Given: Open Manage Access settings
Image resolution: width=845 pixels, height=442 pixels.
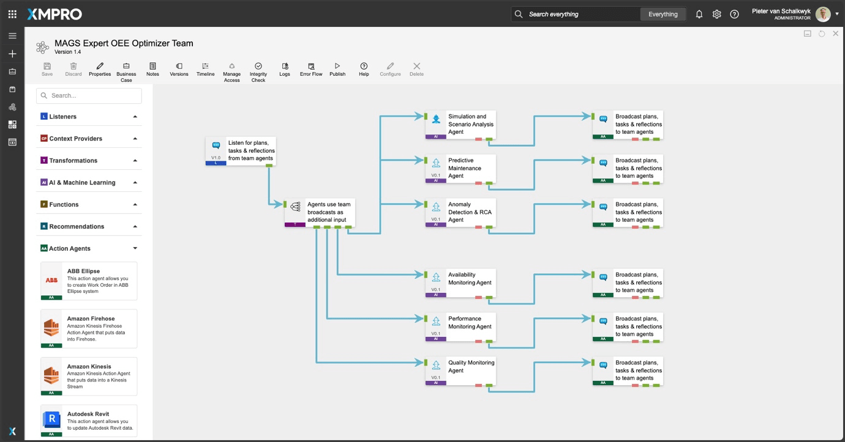Looking at the screenshot, I should coord(231,70).
